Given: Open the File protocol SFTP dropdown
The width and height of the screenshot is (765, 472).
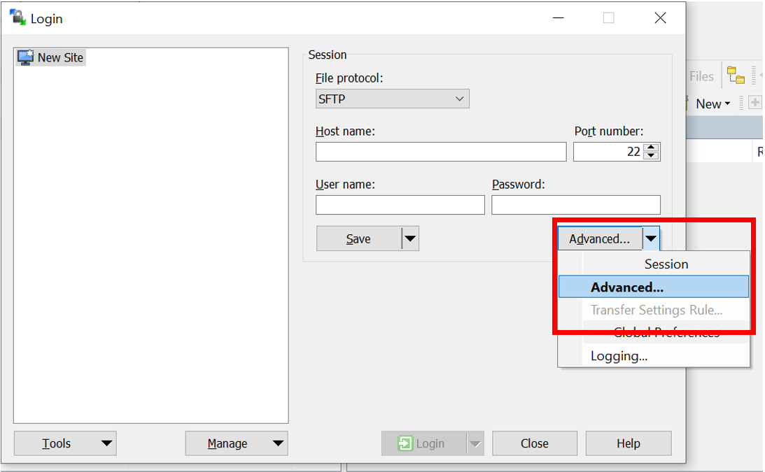Looking at the screenshot, I should pos(392,99).
